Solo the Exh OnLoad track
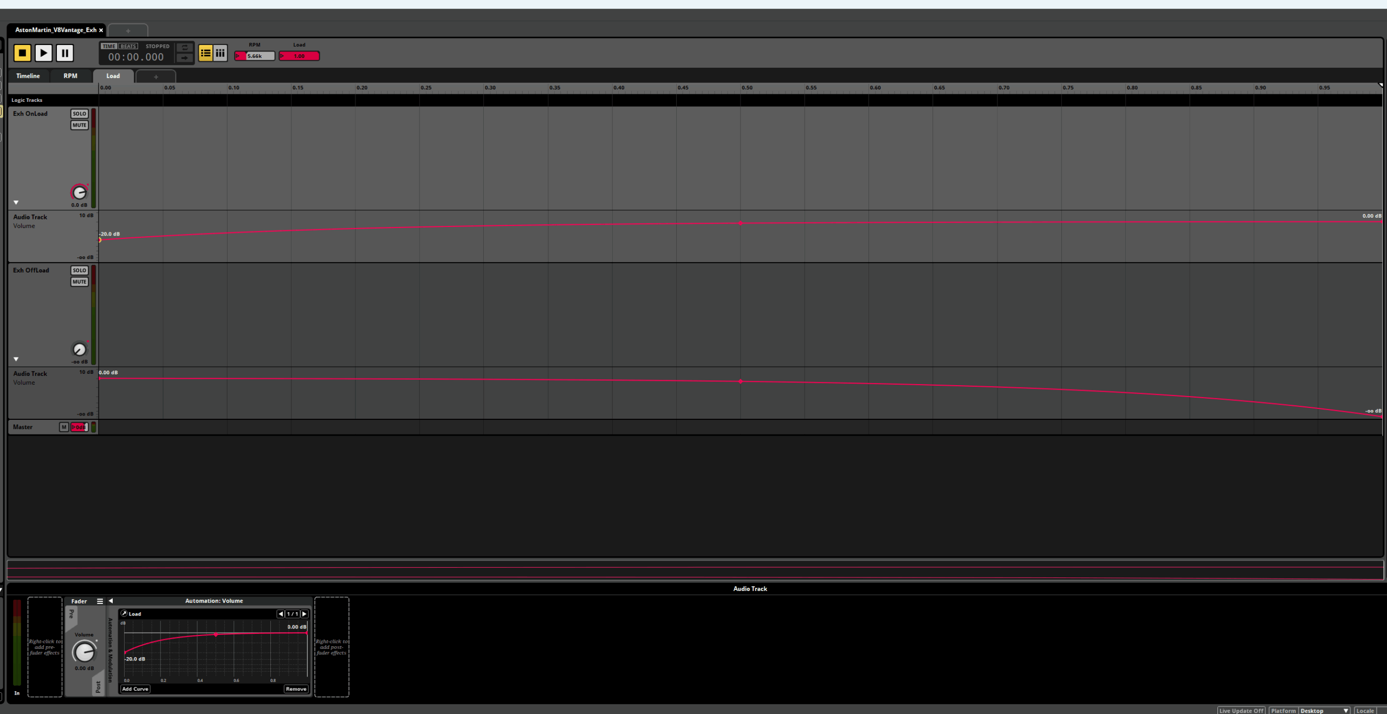This screenshot has height=714, width=1387. [x=79, y=114]
